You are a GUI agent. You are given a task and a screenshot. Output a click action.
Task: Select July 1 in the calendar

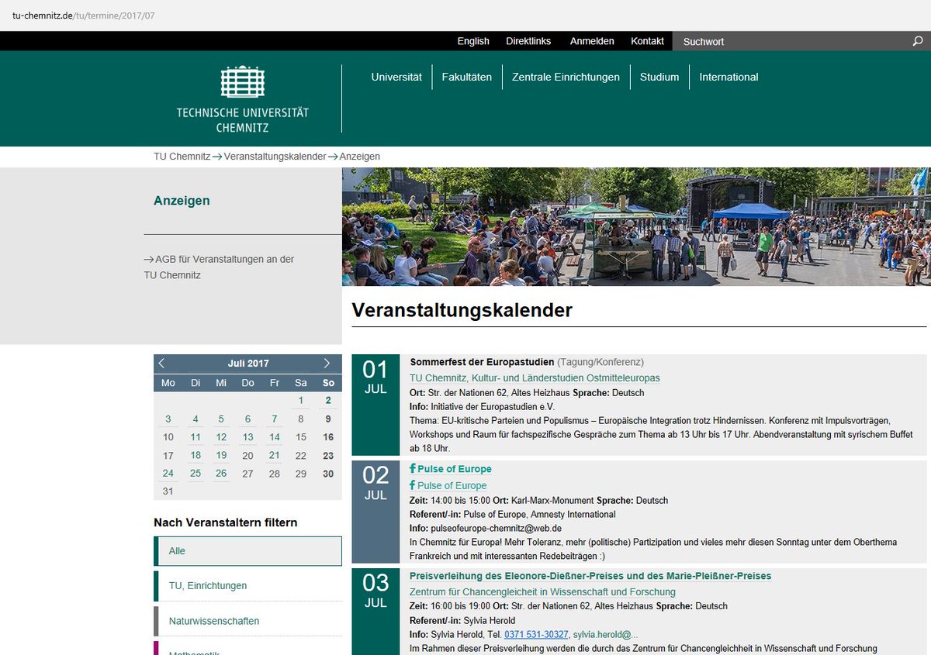click(x=301, y=401)
